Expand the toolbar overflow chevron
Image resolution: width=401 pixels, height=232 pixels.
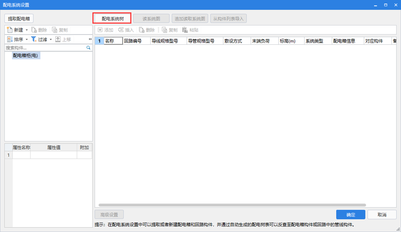[x=90, y=39]
